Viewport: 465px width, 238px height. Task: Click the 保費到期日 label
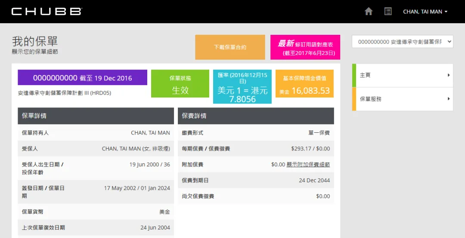(x=195, y=180)
